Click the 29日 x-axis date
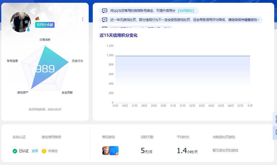Screen dimensions: 277x165 click(154, 106)
